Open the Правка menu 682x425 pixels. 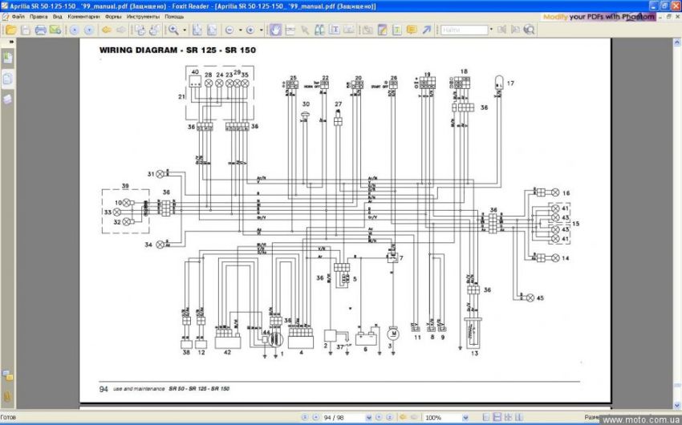click(39, 17)
